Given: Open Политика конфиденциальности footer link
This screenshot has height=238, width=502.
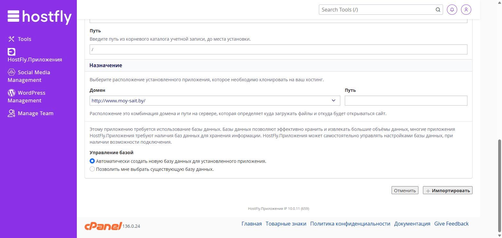Looking at the screenshot, I should point(350,224).
